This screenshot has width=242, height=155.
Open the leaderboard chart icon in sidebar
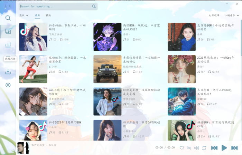8,45
